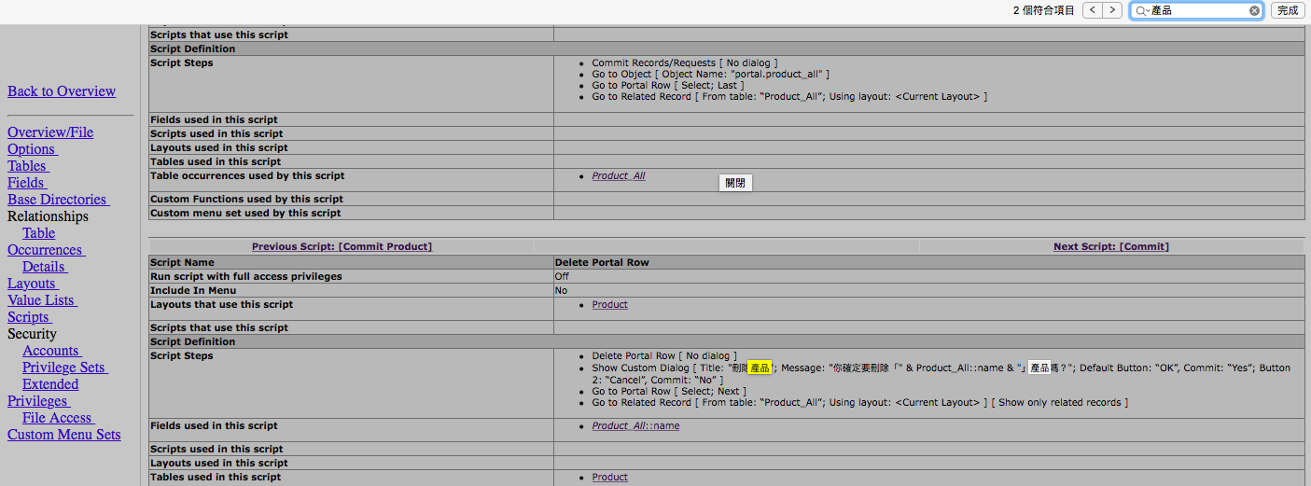Open the Back to Overview link

(62, 91)
